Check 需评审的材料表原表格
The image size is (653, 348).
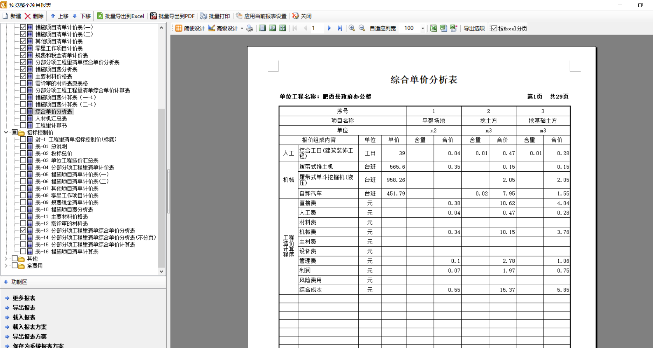pyautogui.click(x=23, y=83)
